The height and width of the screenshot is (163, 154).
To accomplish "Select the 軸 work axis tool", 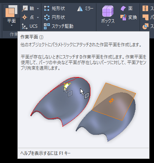I will (28, 9).
